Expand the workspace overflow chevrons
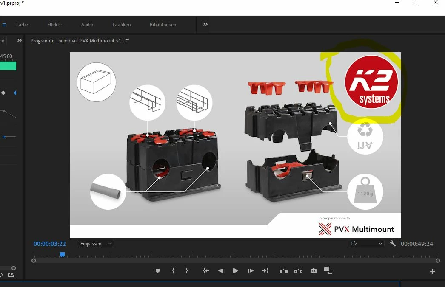This screenshot has height=287, width=445. (205, 24)
